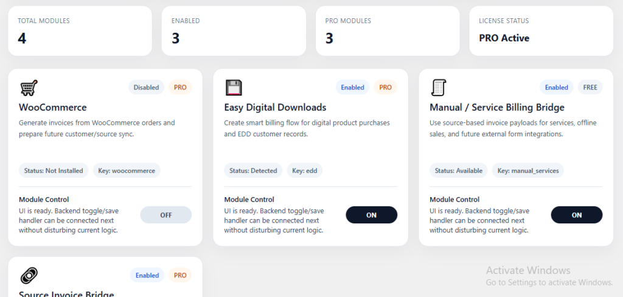Turn on the WooCommerce module OFF toggle
This screenshot has height=297, width=623.
(165, 215)
